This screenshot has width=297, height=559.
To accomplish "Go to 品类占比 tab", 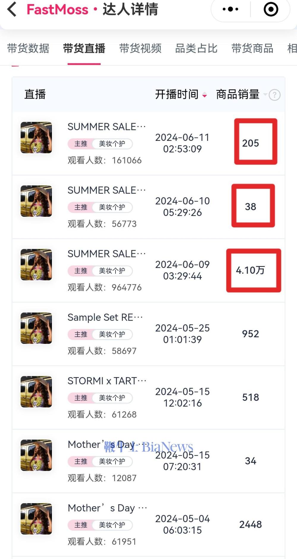I will pos(196,48).
